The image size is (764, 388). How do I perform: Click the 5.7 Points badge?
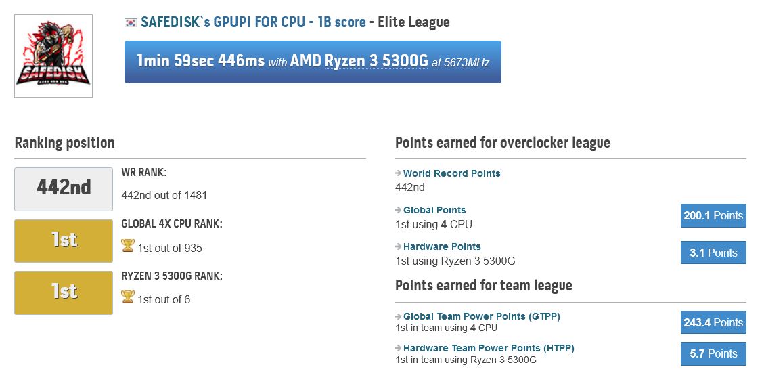pos(713,353)
